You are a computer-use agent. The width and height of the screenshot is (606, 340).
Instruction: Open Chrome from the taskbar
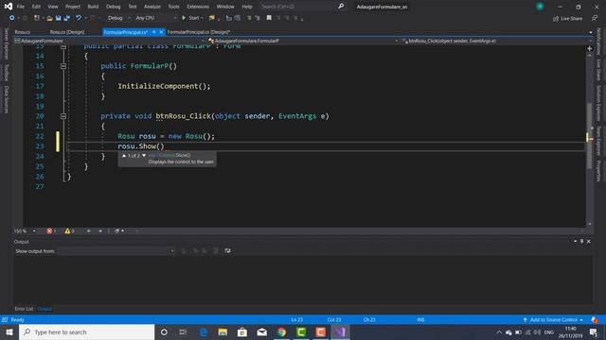pos(282,331)
